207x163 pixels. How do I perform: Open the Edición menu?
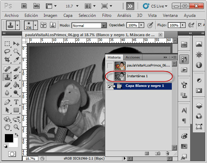pyautogui.click(x=31, y=16)
